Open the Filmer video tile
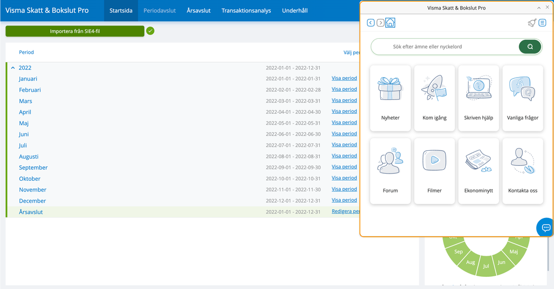Screen dimensions: 554x289 [x=434, y=171]
